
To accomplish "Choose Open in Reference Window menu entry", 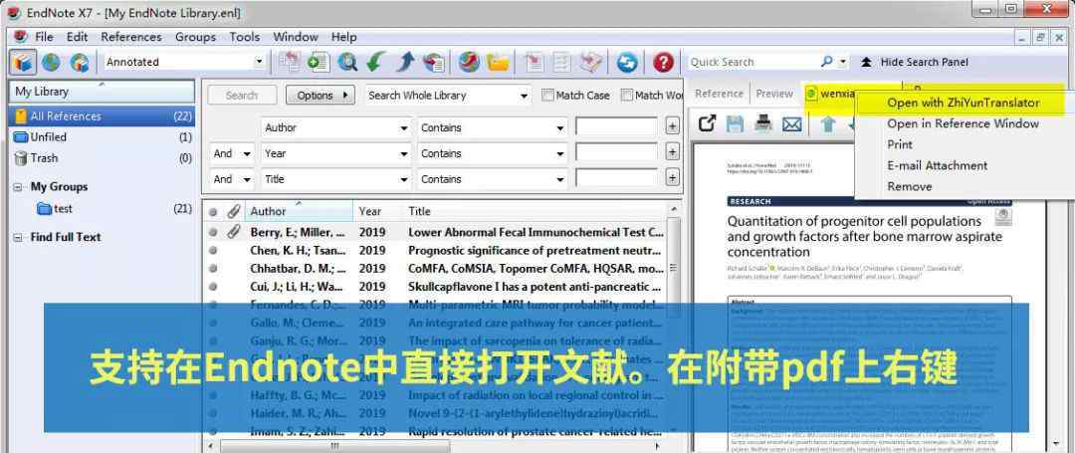I will point(963,124).
